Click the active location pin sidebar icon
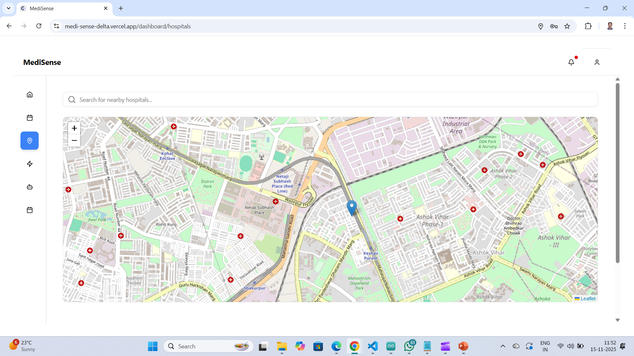634x356 pixels. click(x=29, y=140)
